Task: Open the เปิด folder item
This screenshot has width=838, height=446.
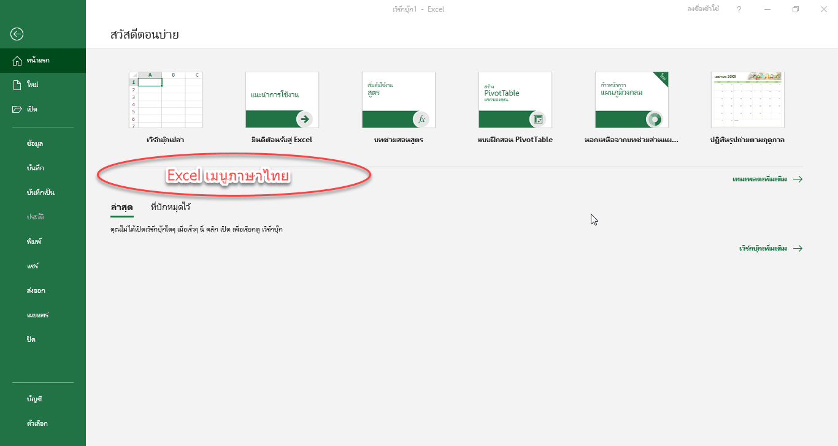Action: pos(43,109)
